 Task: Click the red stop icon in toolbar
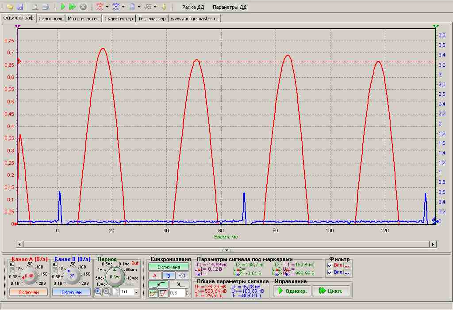pyautogui.click(x=83, y=7)
